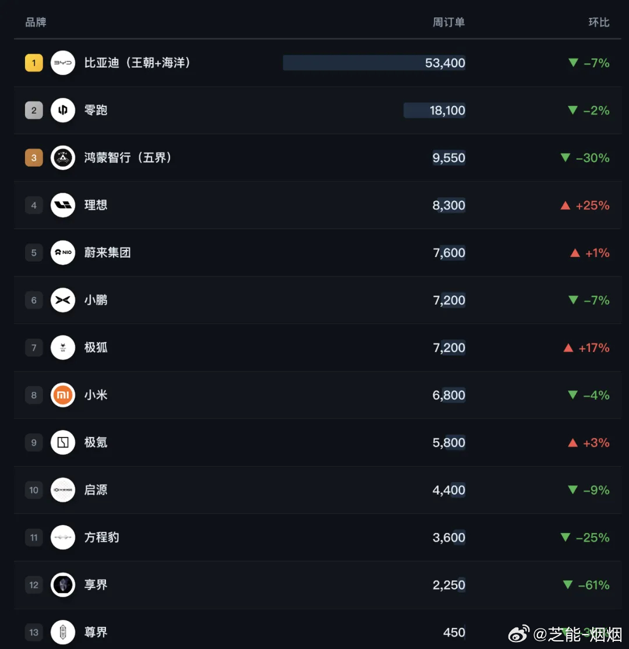
Task: Open the 方程豹 brand name
Action: [102, 537]
